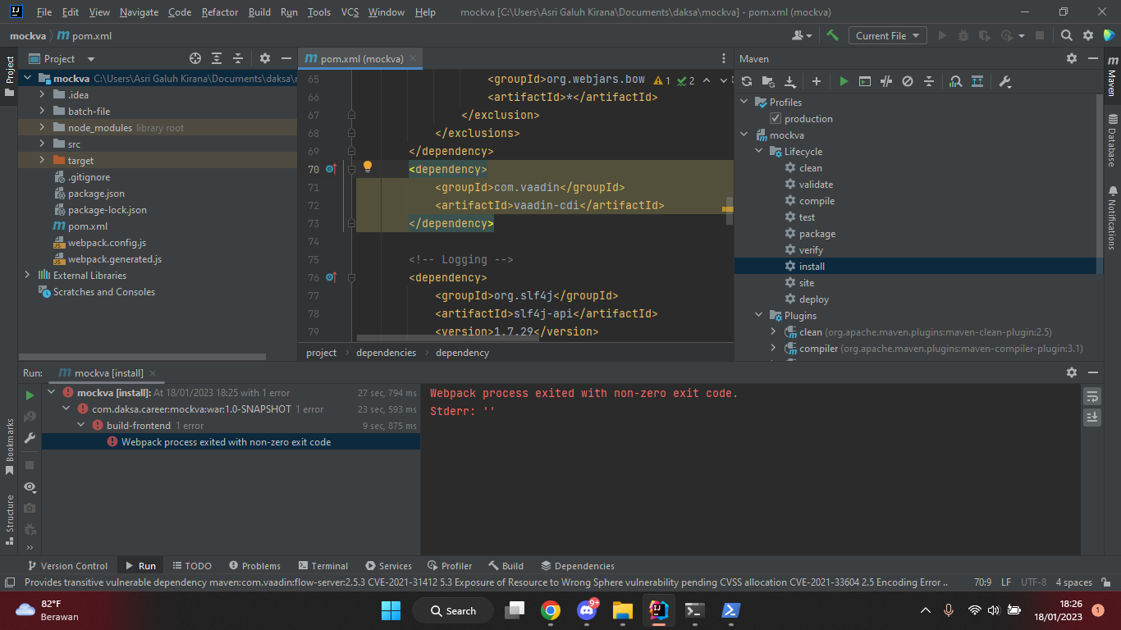The image size is (1121, 630).
Task: Open the Current File run configuration dropdown
Action: click(x=888, y=35)
